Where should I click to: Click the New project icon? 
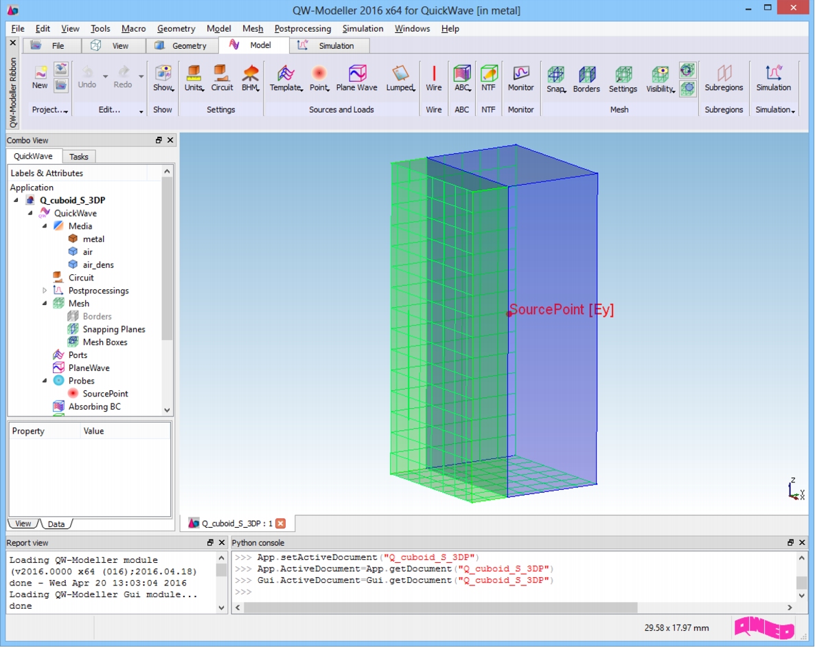click(x=40, y=77)
